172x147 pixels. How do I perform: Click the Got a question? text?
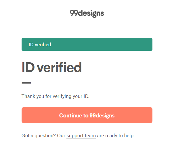(x=39, y=136)
